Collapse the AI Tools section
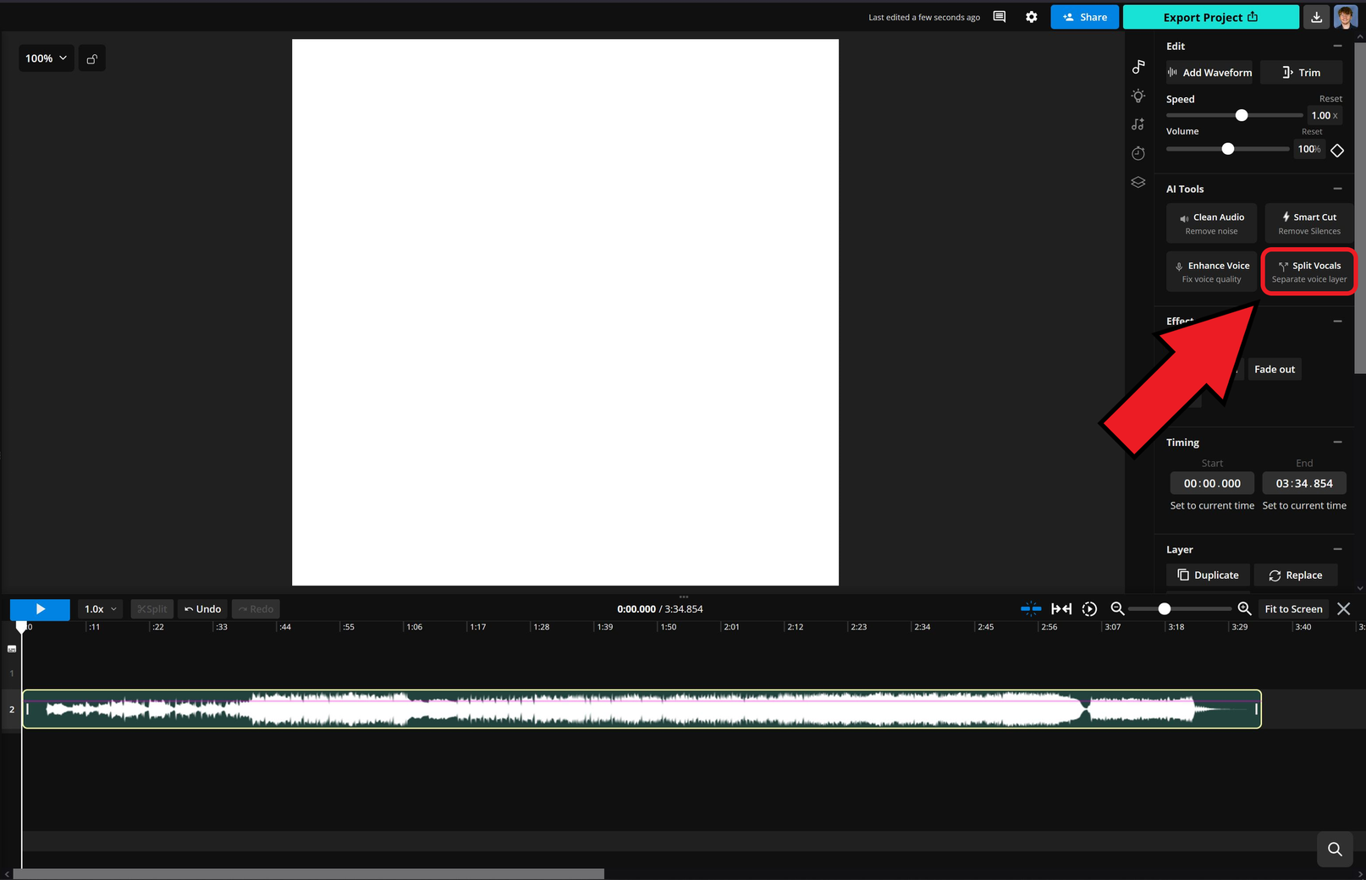Viewport: 1366px width, 880px height. 1338,189
